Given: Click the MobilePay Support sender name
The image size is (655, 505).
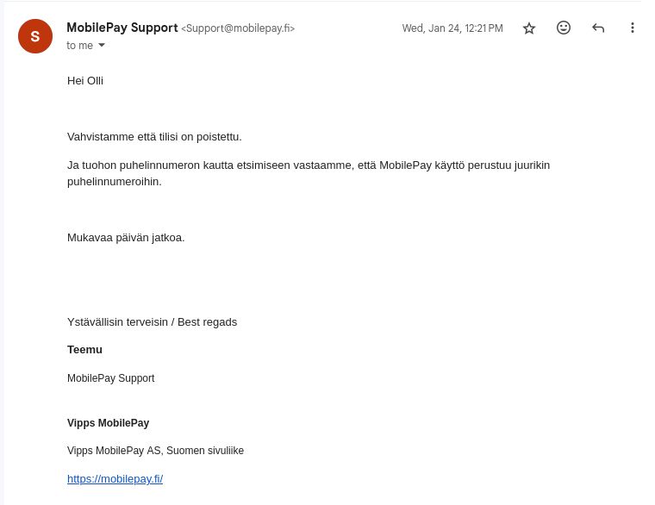Looking at the screenshot, I should 122,28.
